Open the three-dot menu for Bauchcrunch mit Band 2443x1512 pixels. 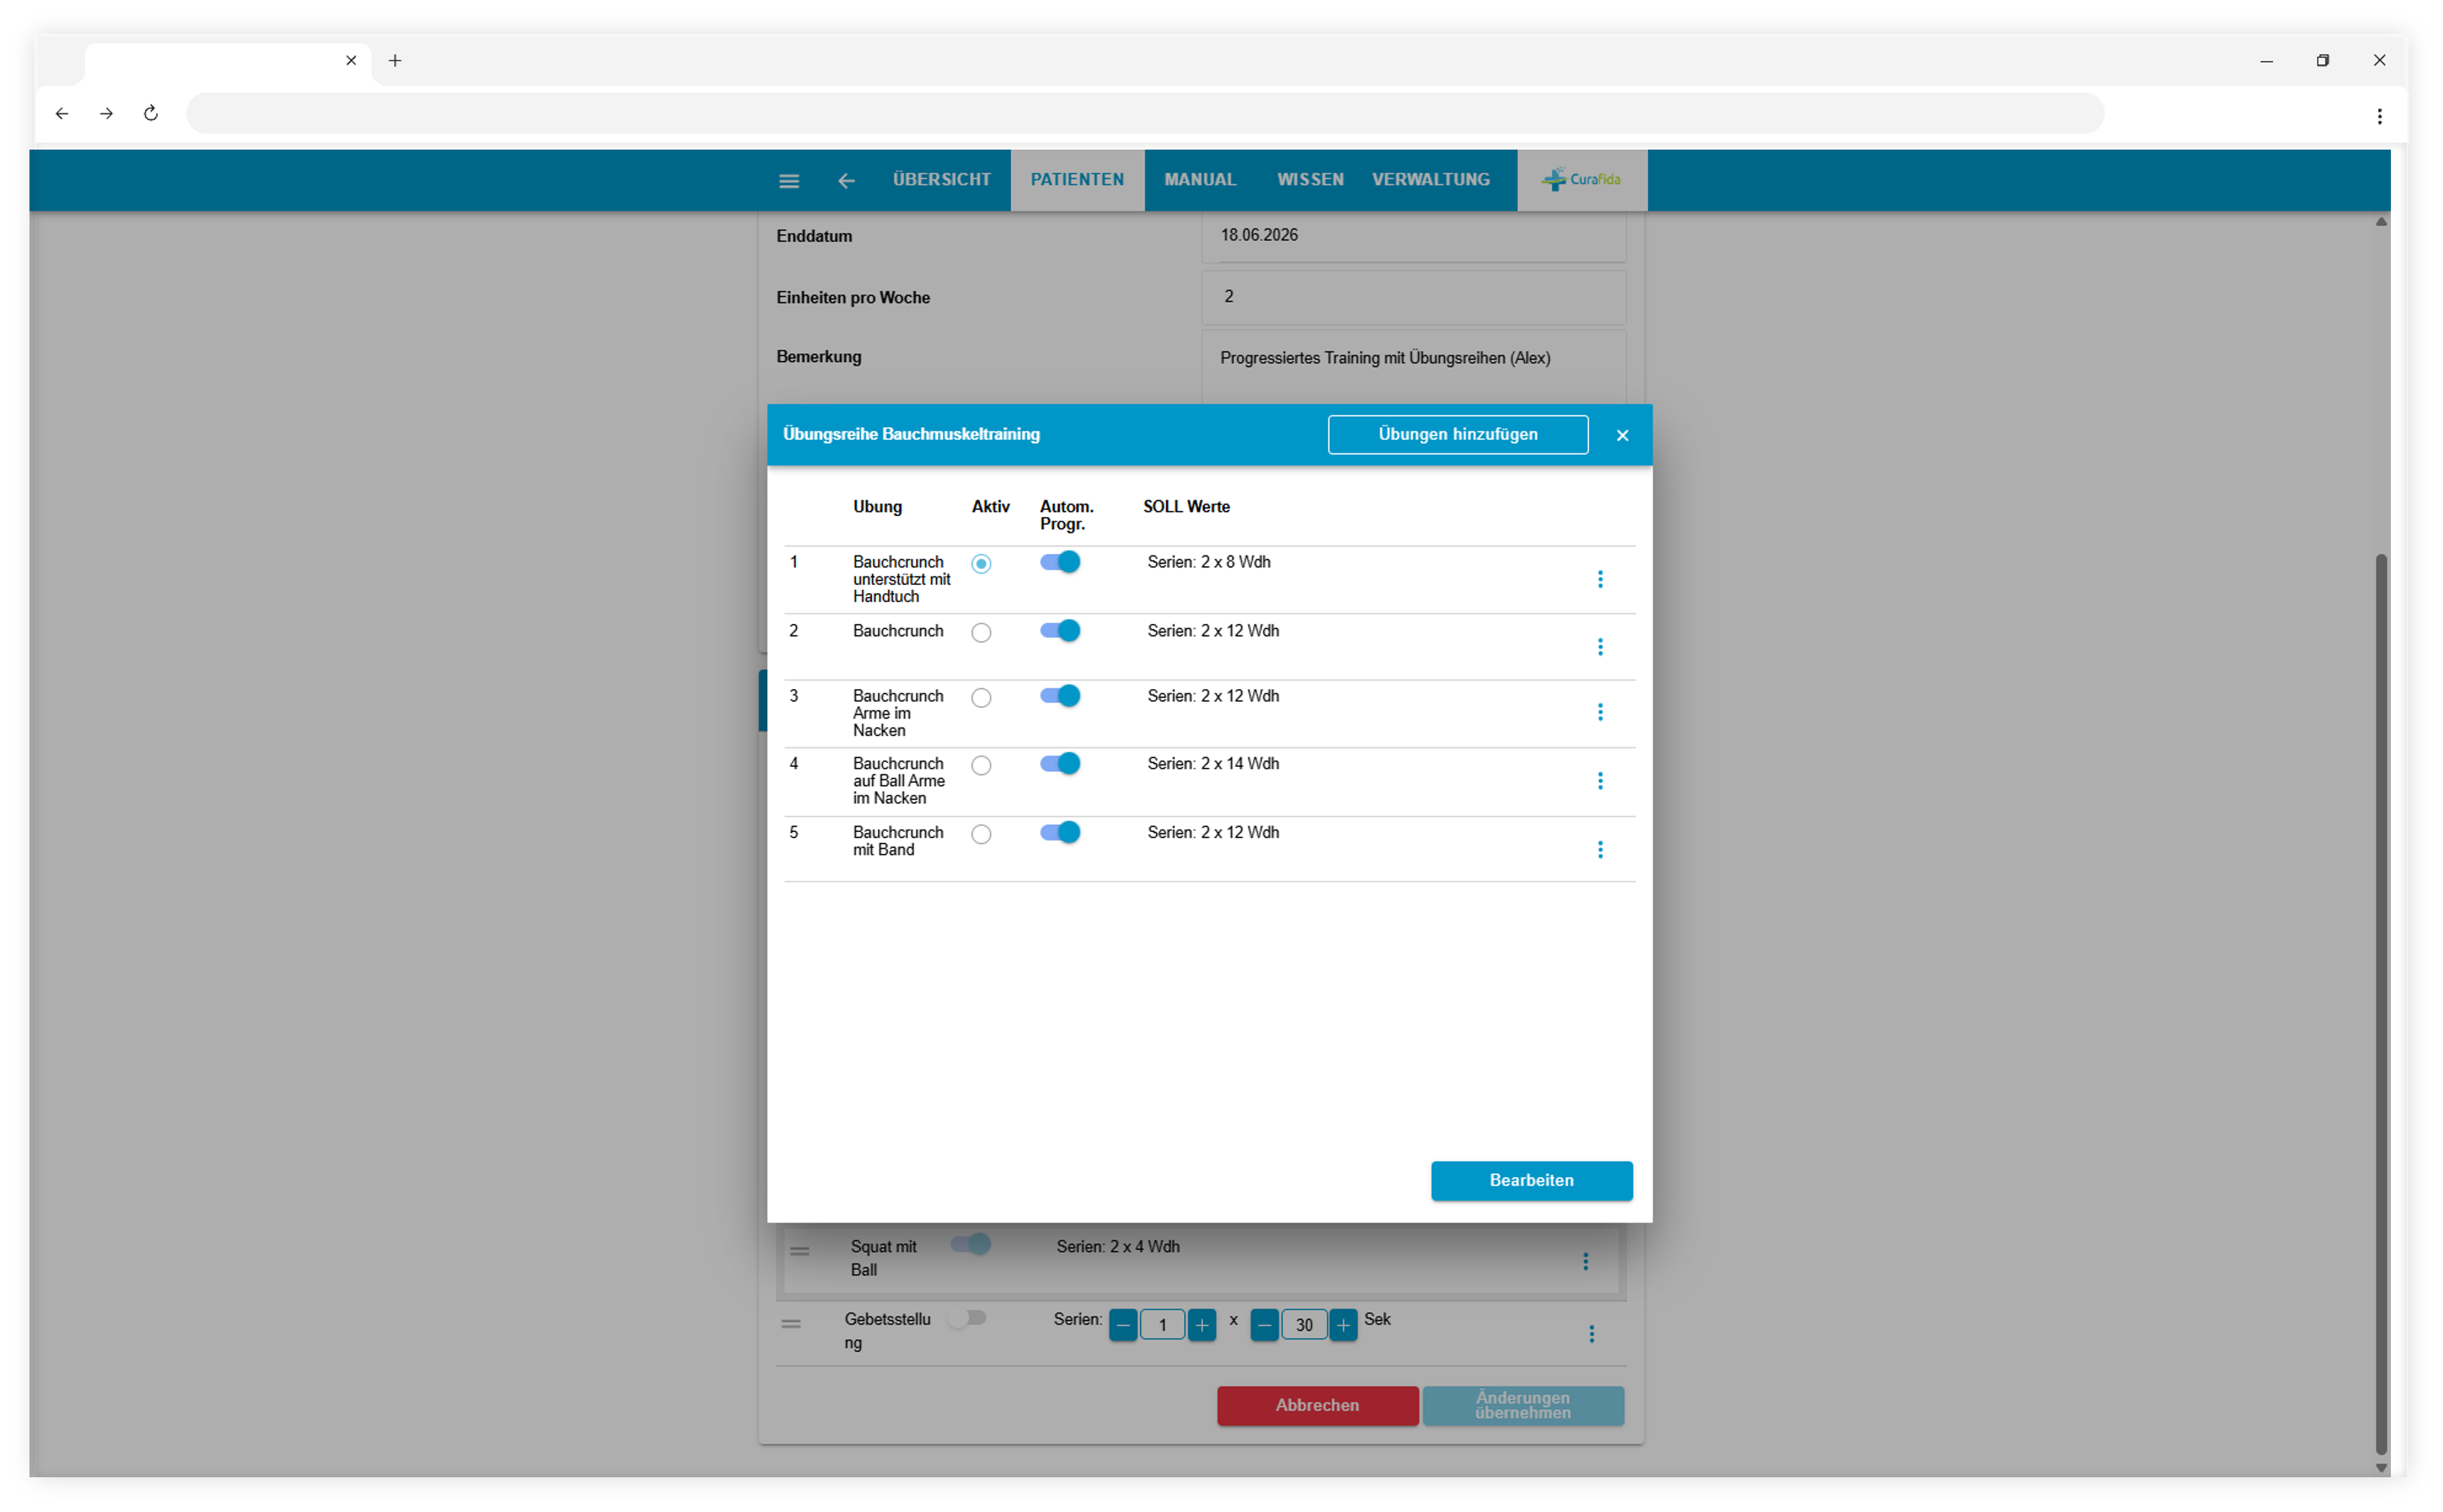[1600, 849]
